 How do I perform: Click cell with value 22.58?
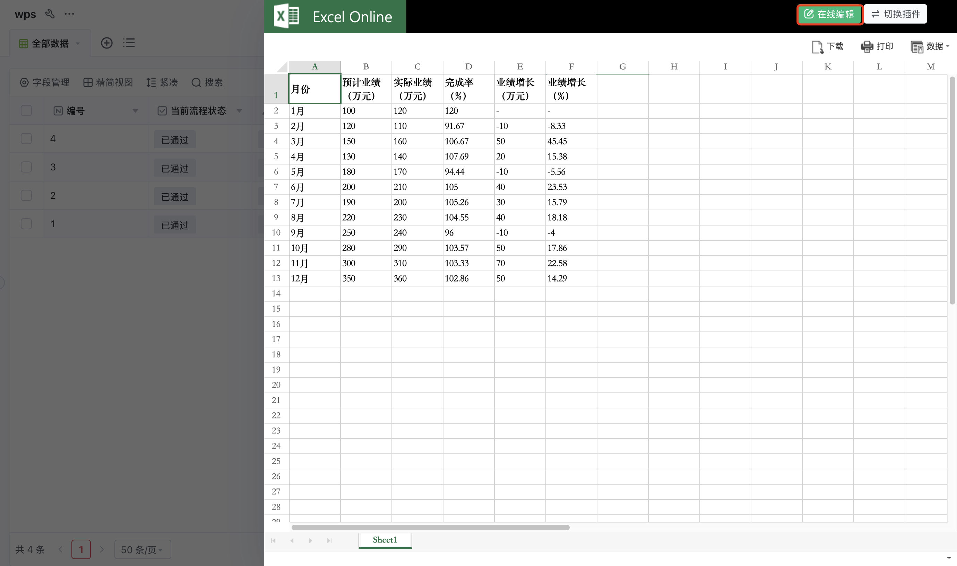(571, 263)
